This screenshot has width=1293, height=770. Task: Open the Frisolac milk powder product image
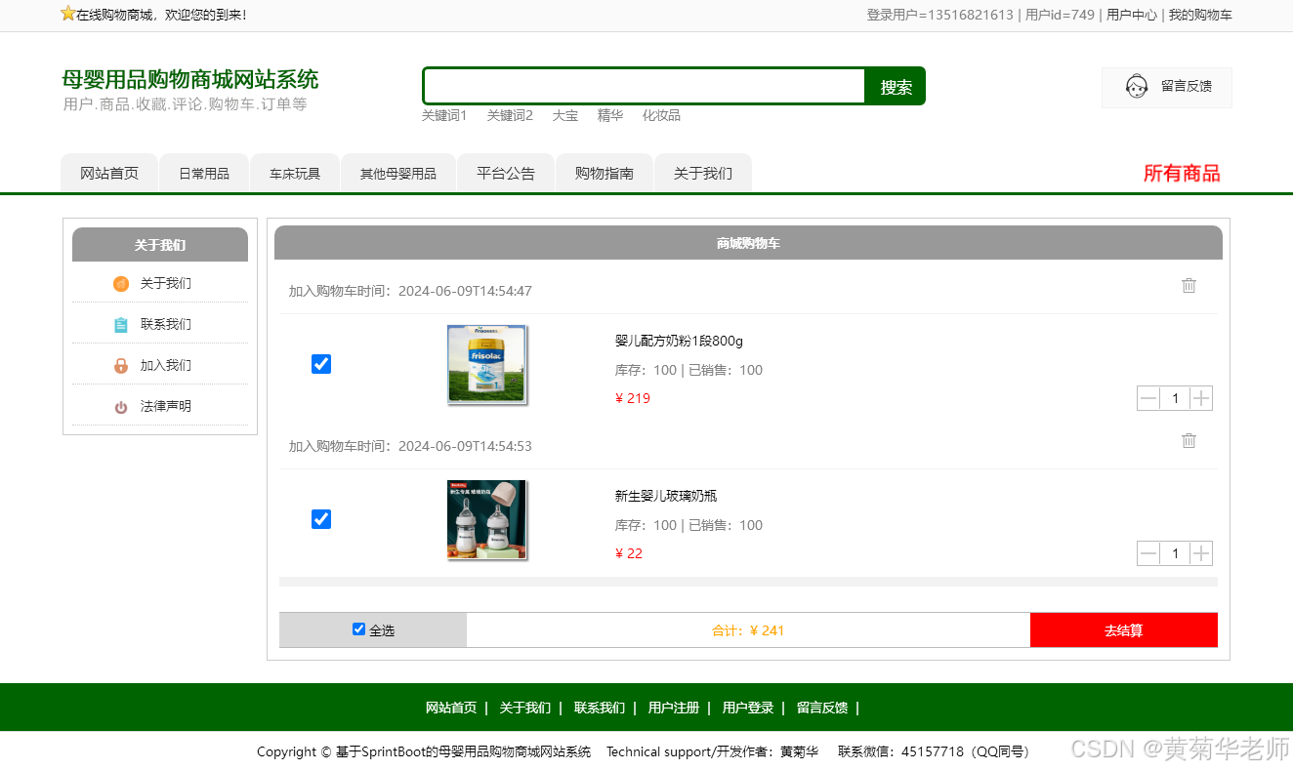pyautogui.click(x=486, y=364)
